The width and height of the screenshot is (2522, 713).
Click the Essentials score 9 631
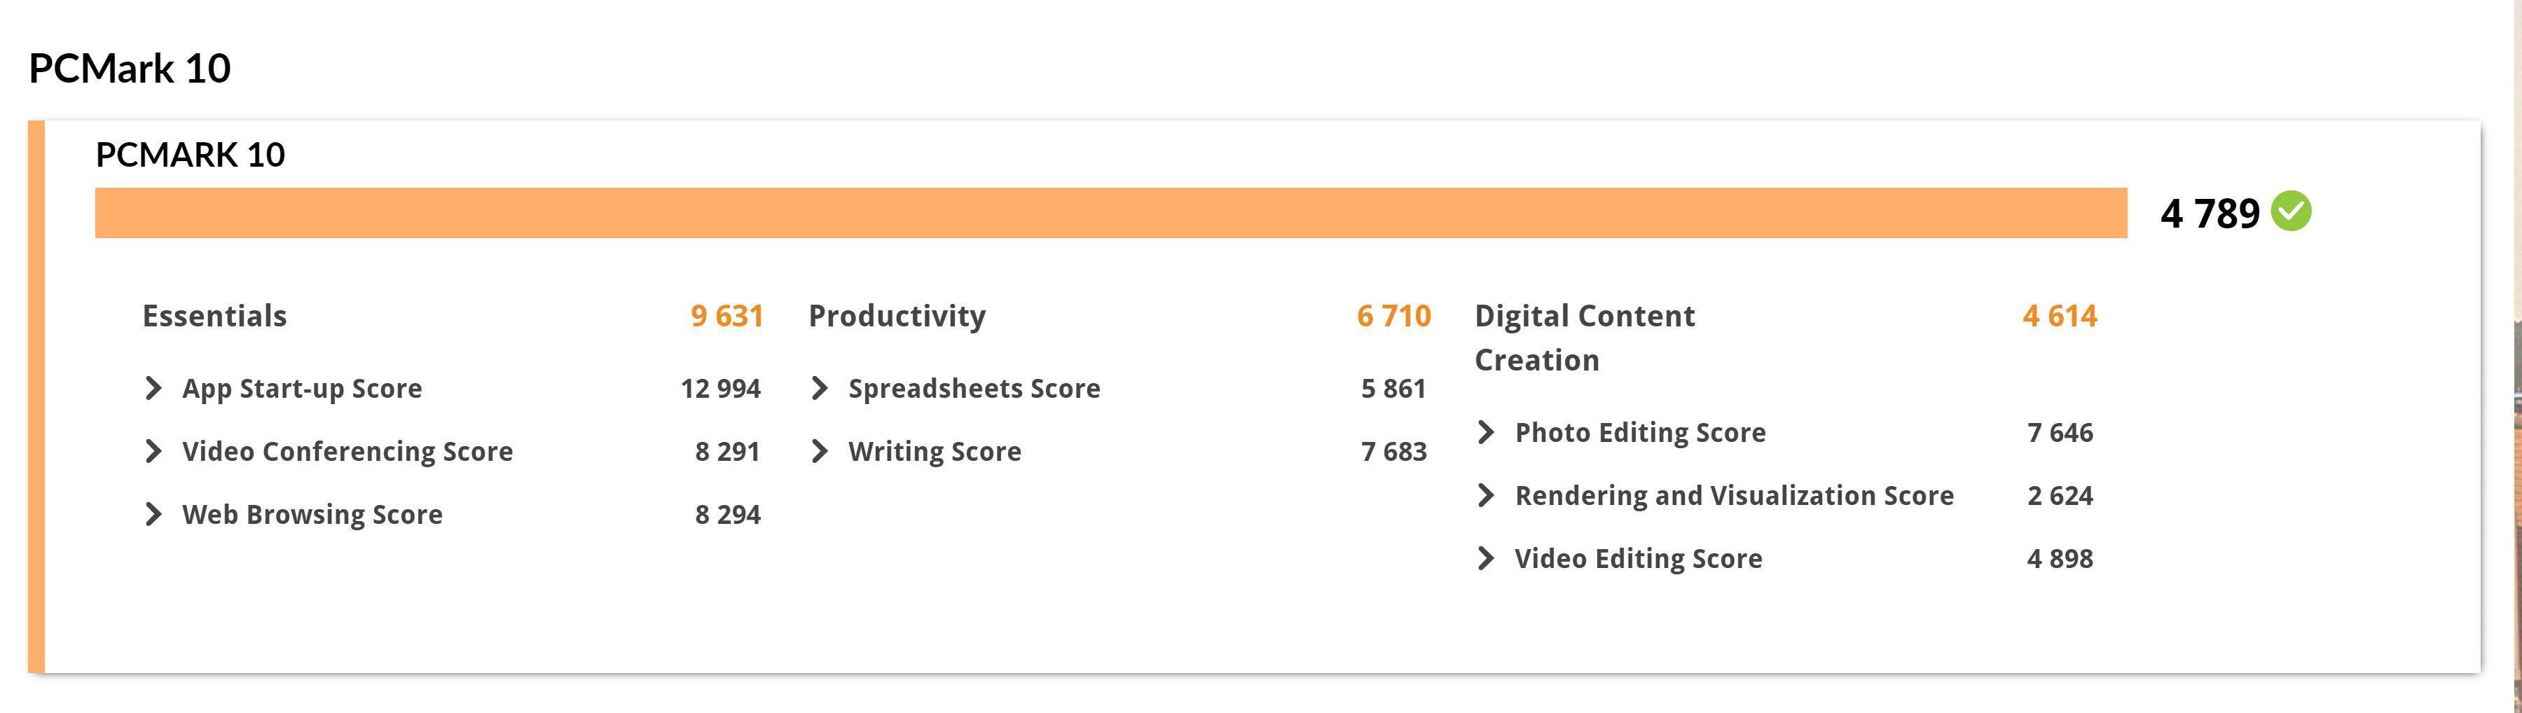click(x=726, y=315)
